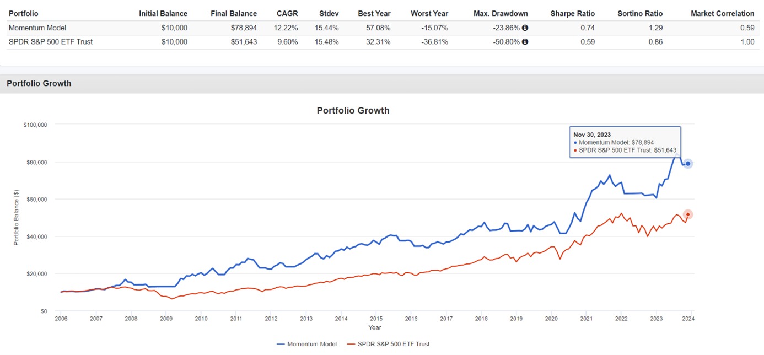Screen dimensions: 764x355
Task: Click the Nov 30, 2023 chart tooltip
Action: (x=625, y=142)
